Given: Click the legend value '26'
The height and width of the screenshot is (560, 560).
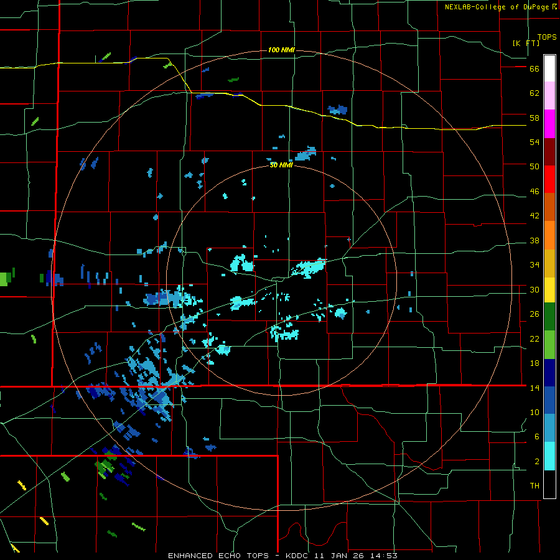Looking at the screenshot, I should [534, 314].
